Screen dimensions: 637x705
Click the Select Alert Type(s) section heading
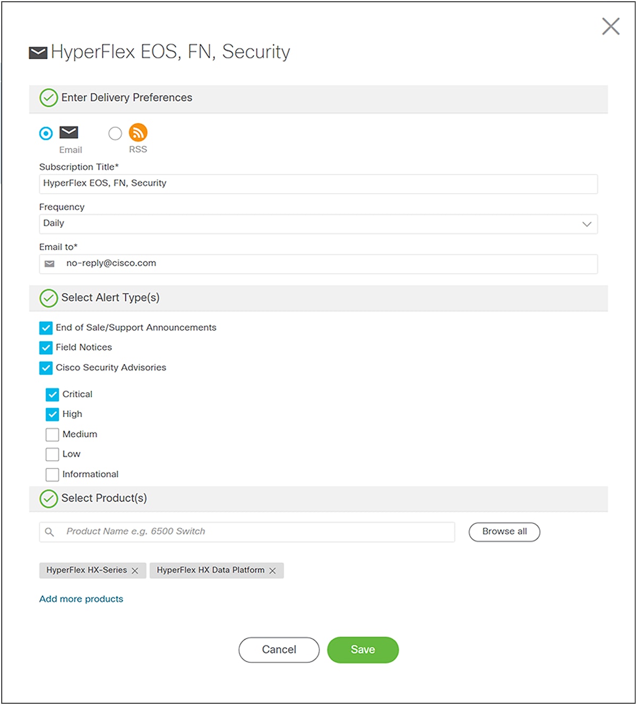point(110,298)
